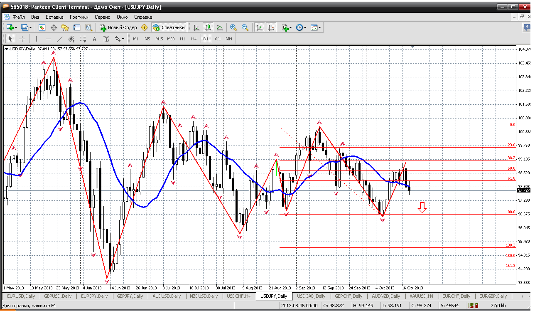Select the H4 timeframe button
Image resolution: width=535 pixels, height=311 pixels.
194,39
